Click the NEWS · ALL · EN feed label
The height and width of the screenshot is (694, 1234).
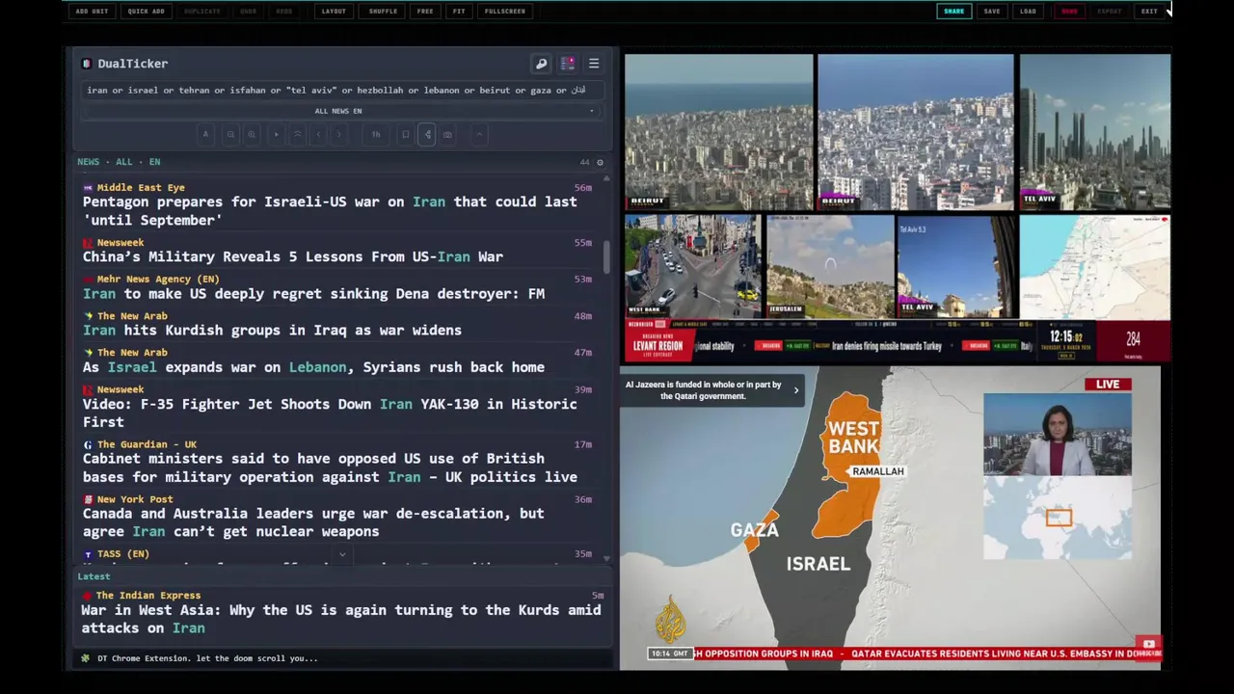[119, 162]
